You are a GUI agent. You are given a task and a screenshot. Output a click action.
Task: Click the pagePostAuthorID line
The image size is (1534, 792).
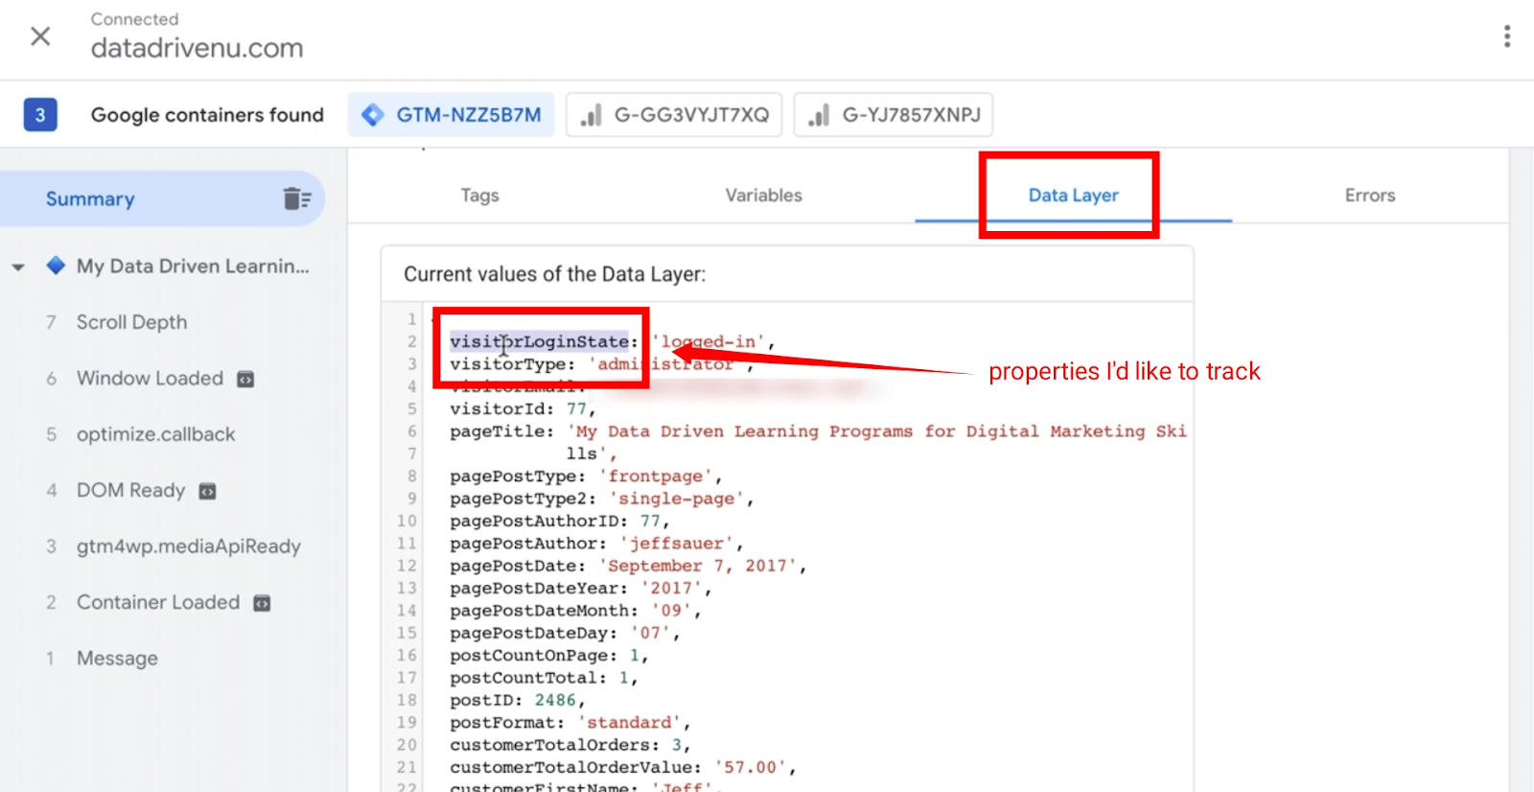click(559, 522)
